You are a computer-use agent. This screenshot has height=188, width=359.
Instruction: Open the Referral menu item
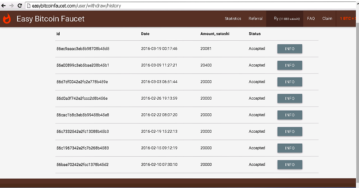point(256,19)
